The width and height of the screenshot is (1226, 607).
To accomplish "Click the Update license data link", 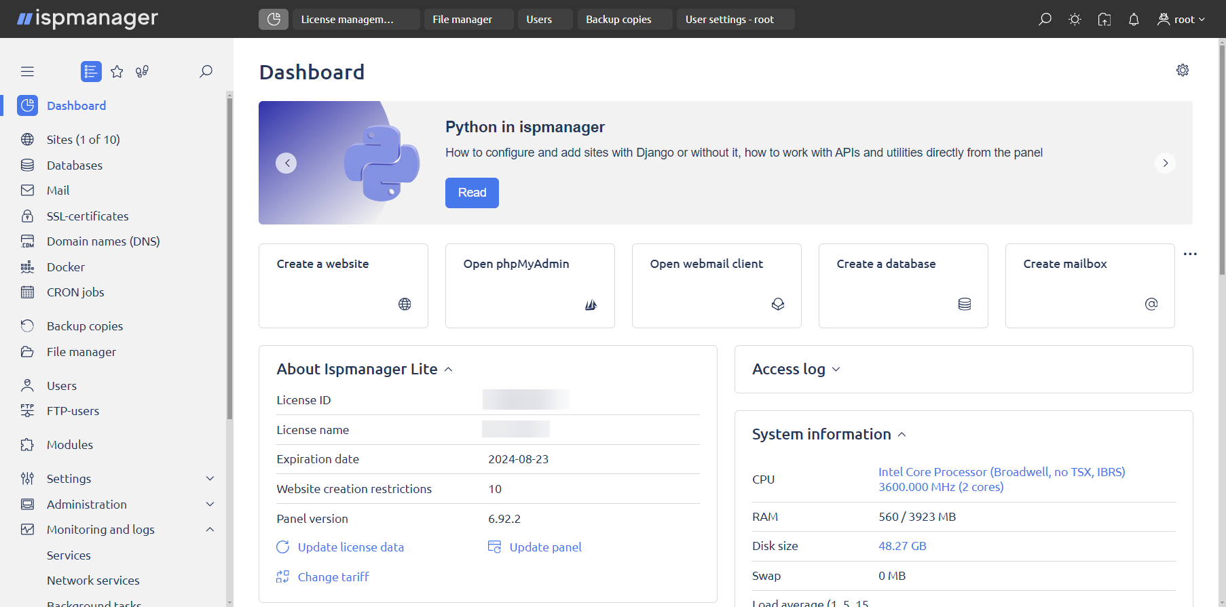I will tap(350, 547).
